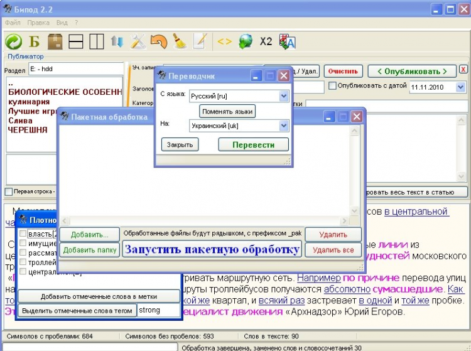Click the yellow angle brackets tag icon
Image resolution: width=471 pixels, height=351 pixels.
224,41
